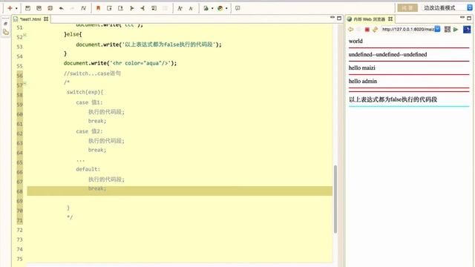Click the green Go play icon
The height and width of the screenshot is (267, 475).
(456, 30)
